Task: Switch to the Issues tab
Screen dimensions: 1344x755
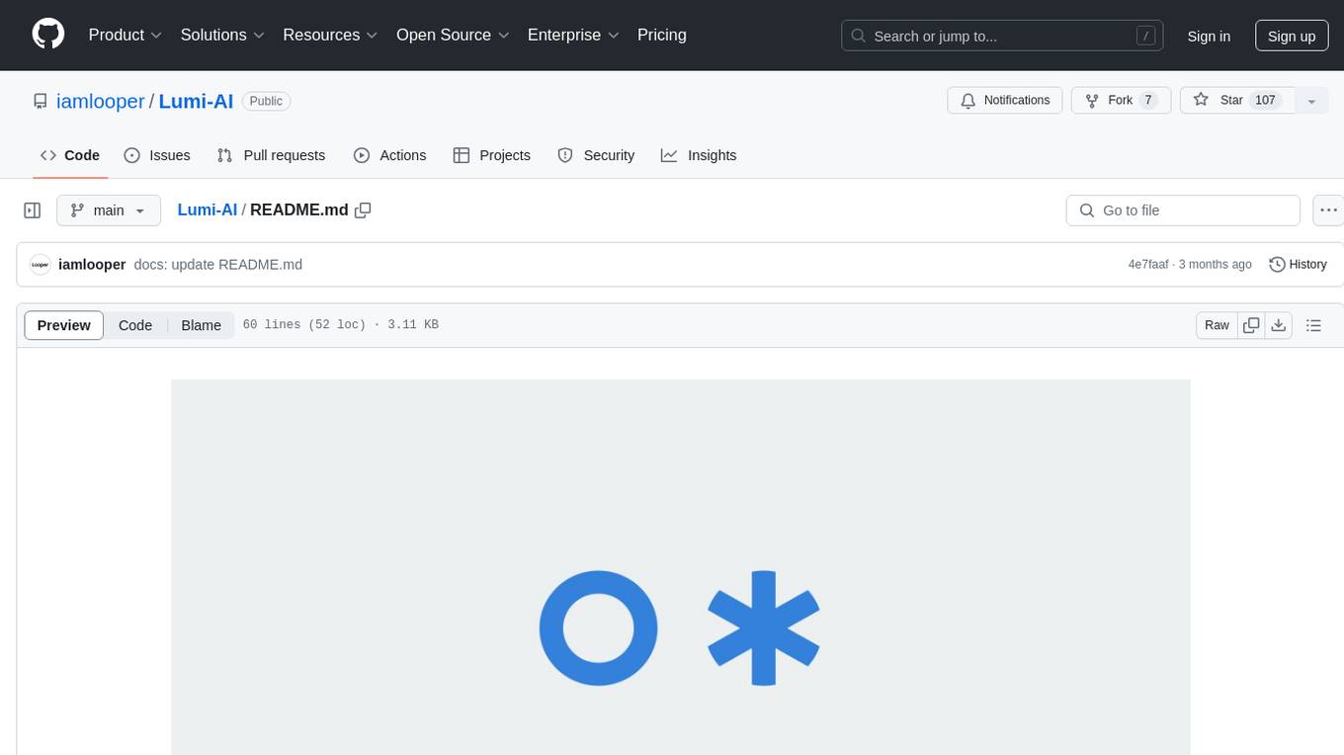Action: coord(157,155)
